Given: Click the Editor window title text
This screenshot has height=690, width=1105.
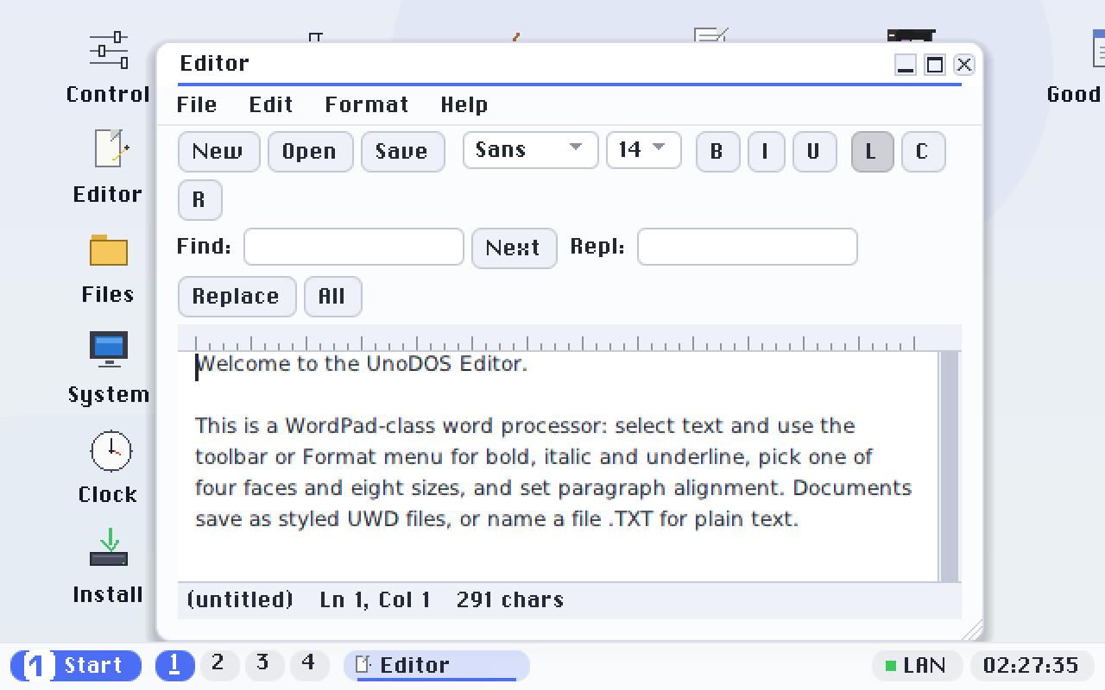Looking at the screenshot, I should click(x=215, y=64).
